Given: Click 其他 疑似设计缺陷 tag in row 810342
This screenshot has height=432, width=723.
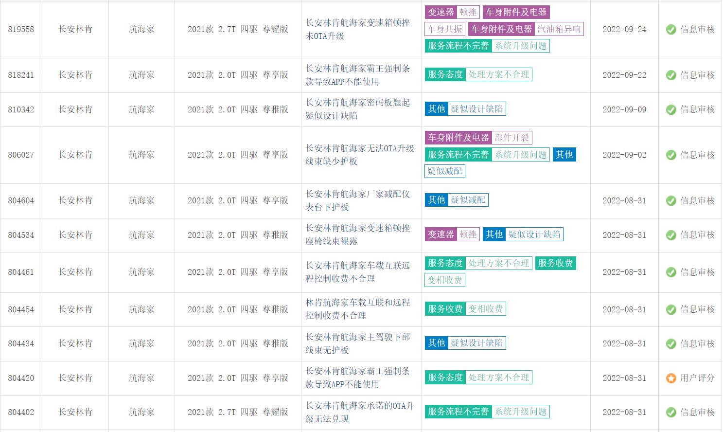Looking at the screenshot, I should click(465, 109).
